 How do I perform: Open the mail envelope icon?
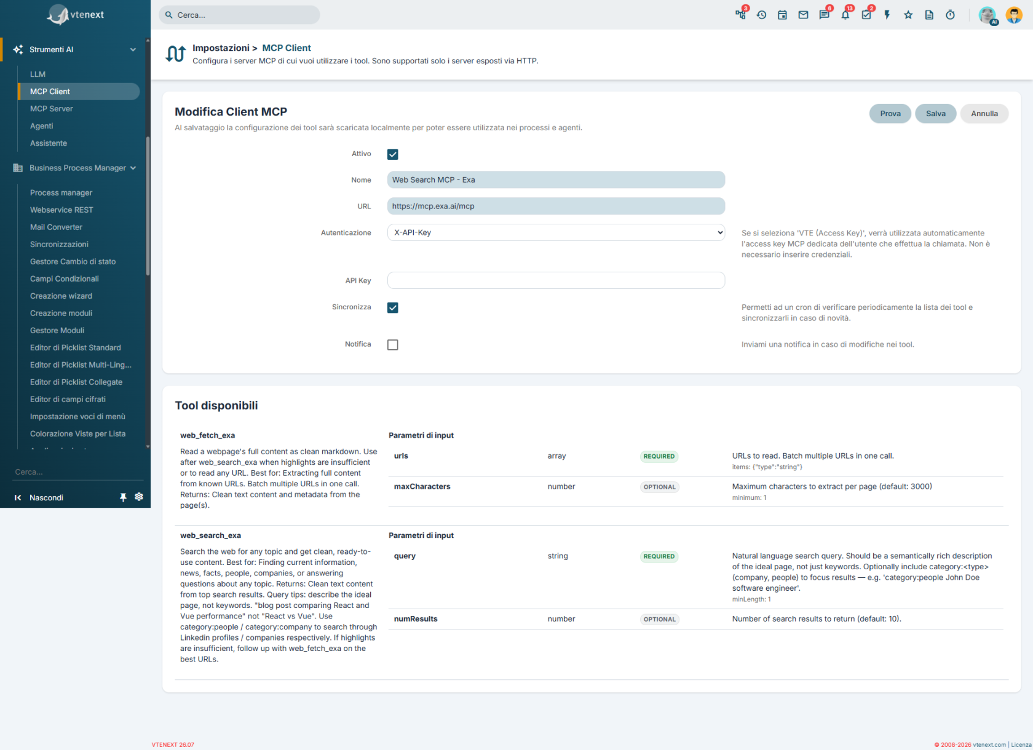pyautogui.click(x=803, y=15)
